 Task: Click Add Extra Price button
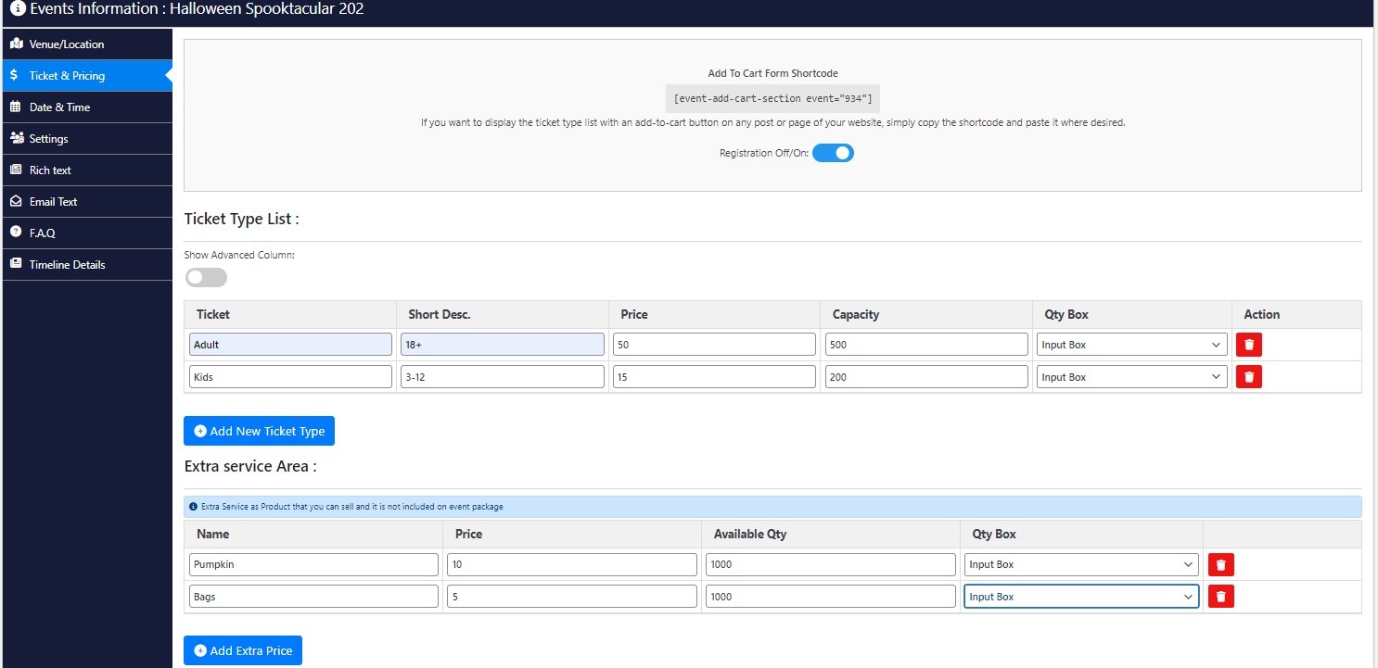(243, 650)
